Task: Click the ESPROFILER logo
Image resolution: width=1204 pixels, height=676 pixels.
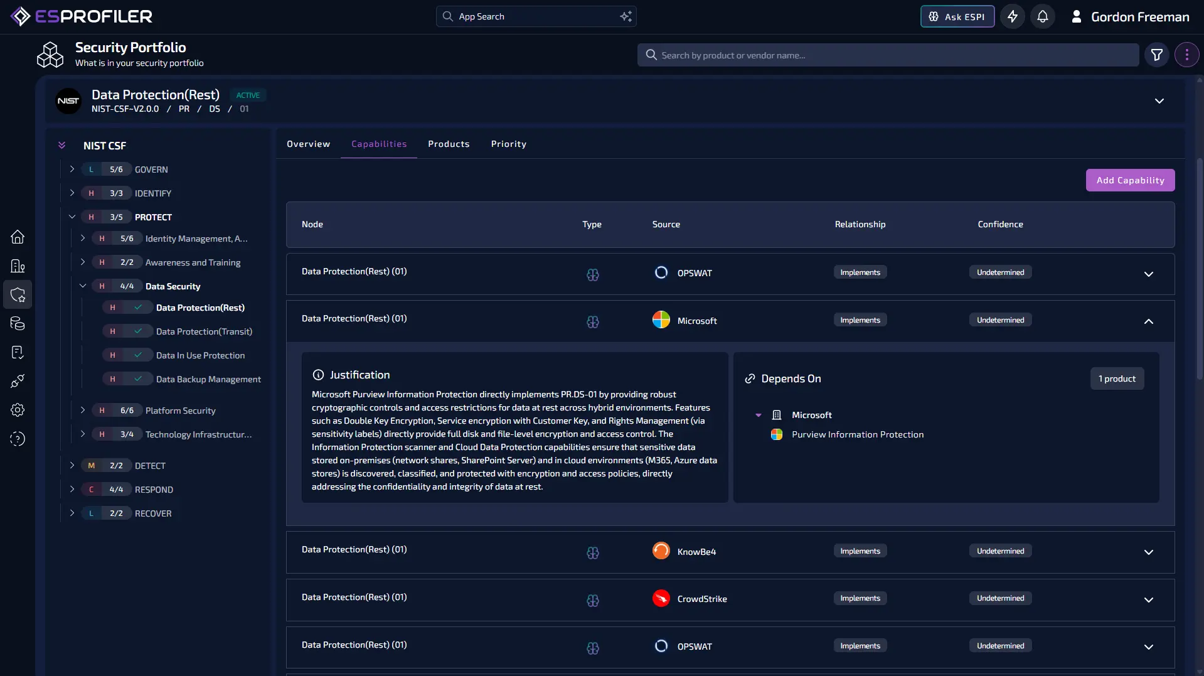Action: (82, 16)
